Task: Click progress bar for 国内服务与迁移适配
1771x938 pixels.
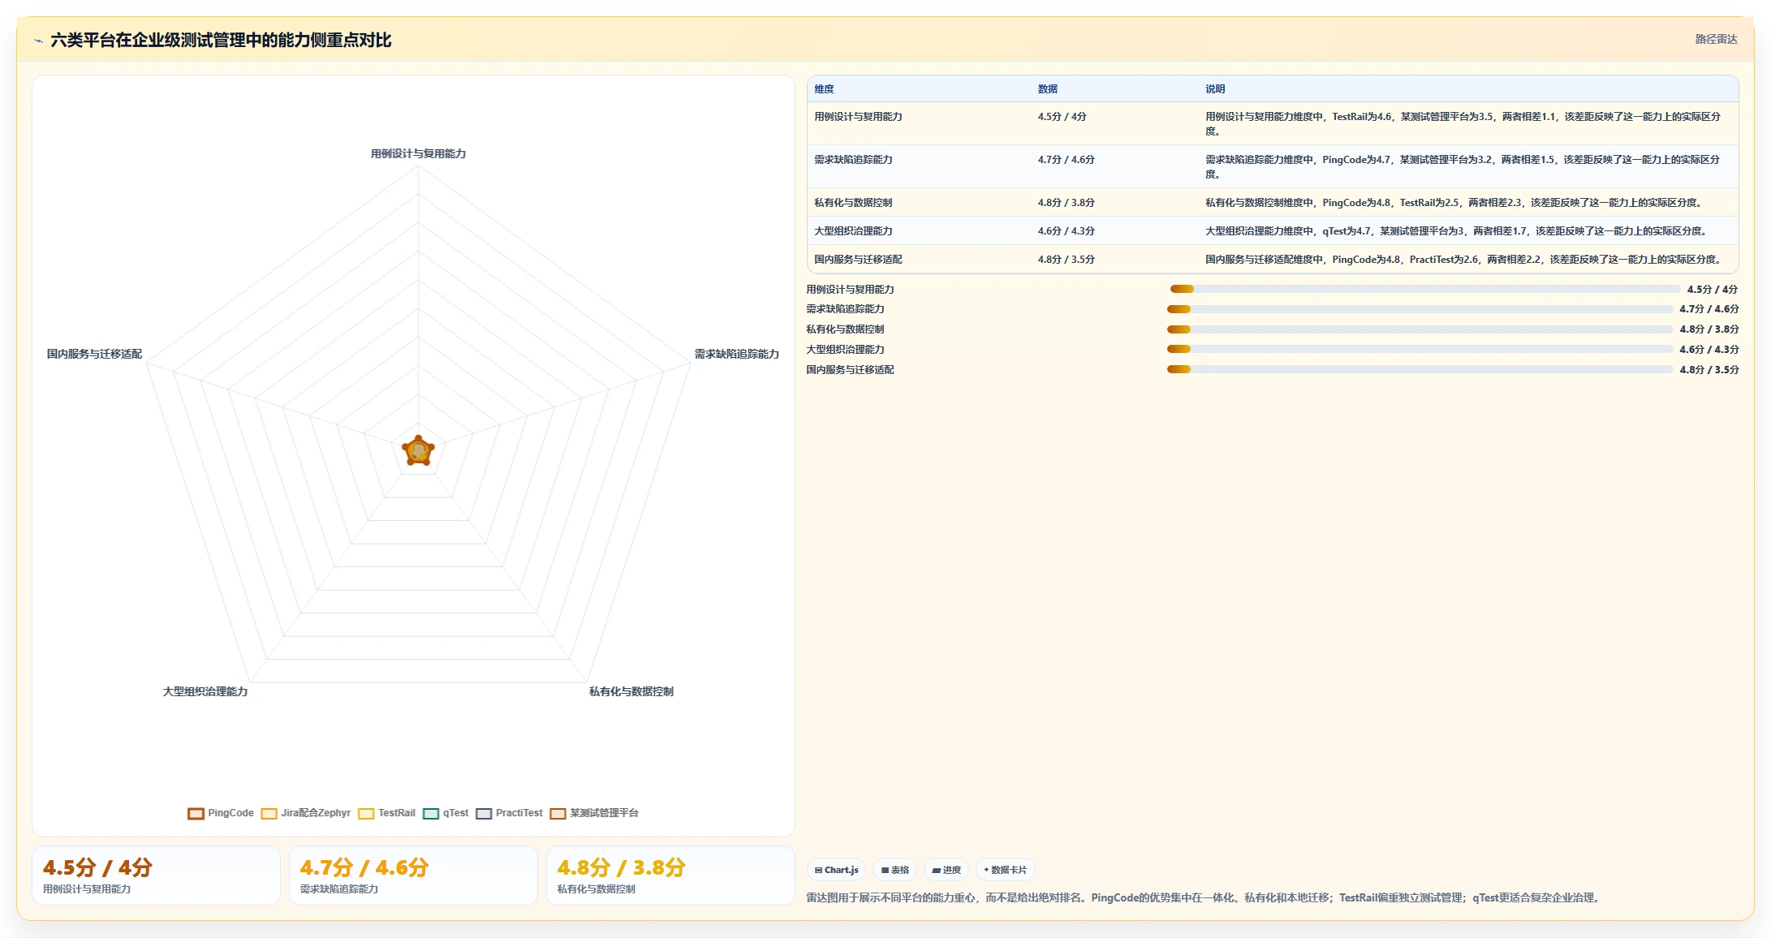Action: (x=1420, y=369)
